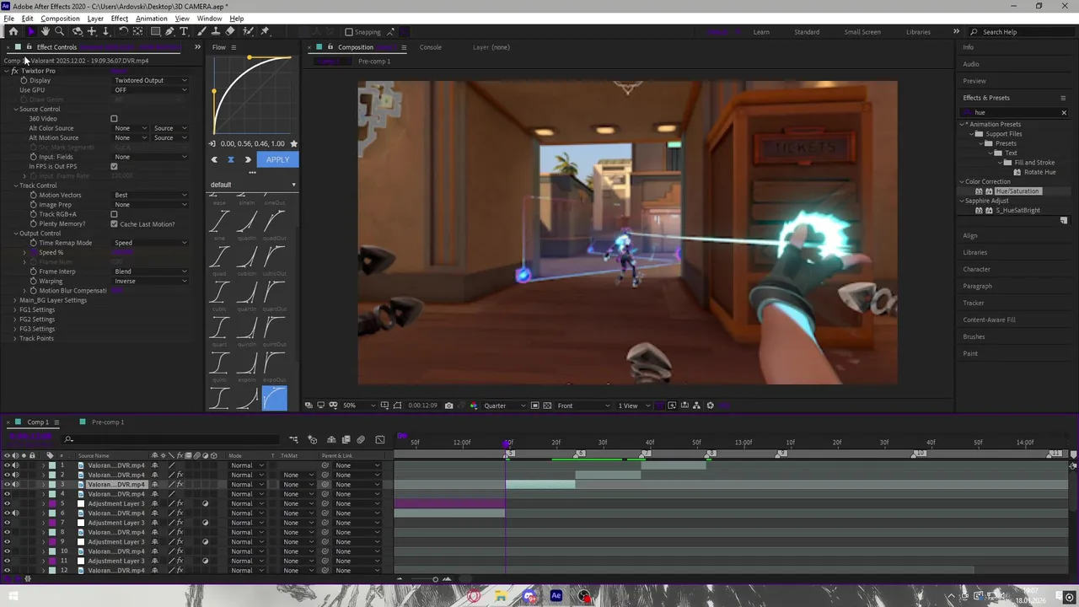
Task: Hide layer 12 with eye icon
Action: [x=7, y=571]
